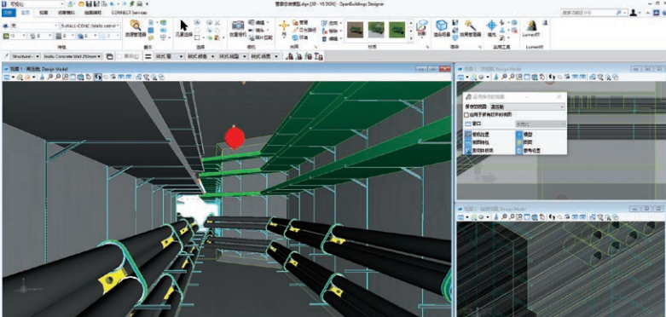Open the S-WALL-CONC level dropdown
Screen dimensions: 666x317
point(90,26)
